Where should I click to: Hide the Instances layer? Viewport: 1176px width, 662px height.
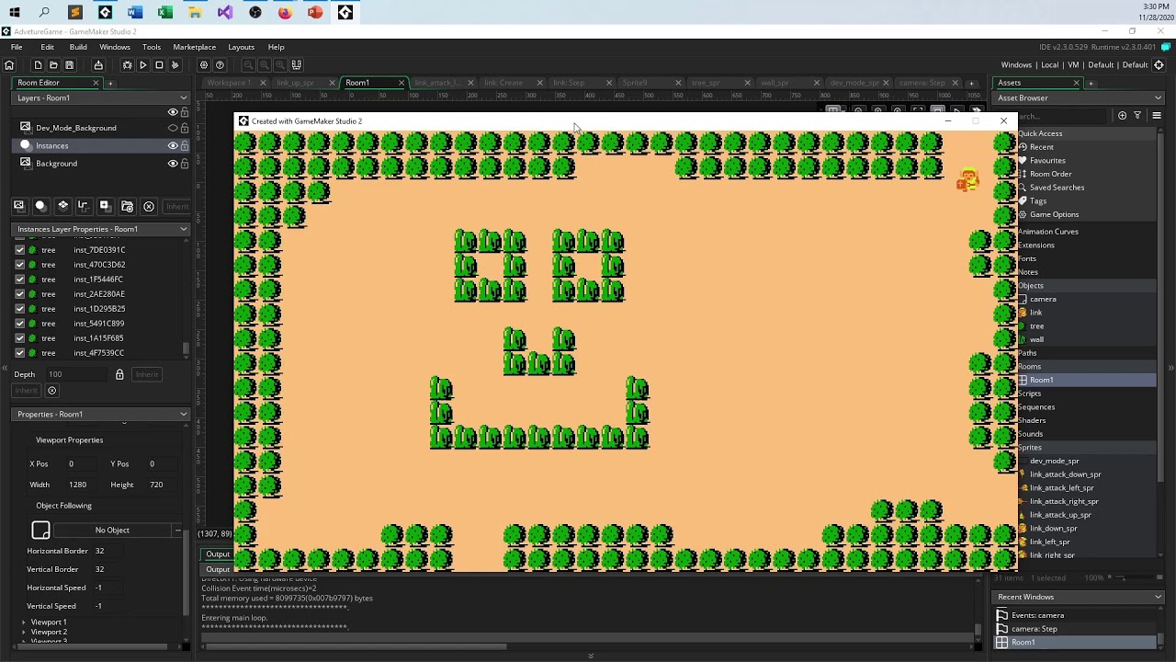[172, 145]
